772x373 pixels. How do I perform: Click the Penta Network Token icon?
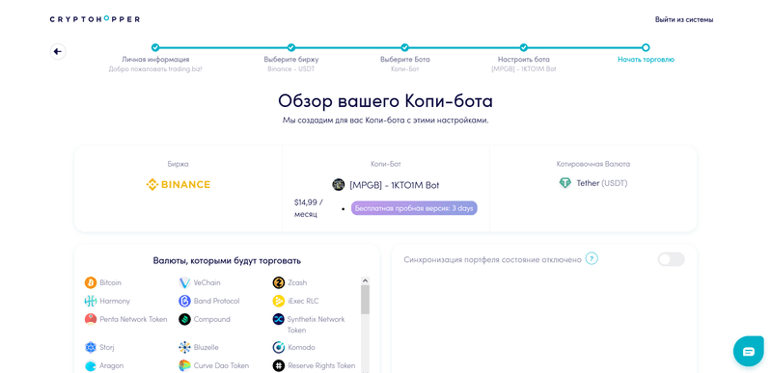click(x=91, y=319)
